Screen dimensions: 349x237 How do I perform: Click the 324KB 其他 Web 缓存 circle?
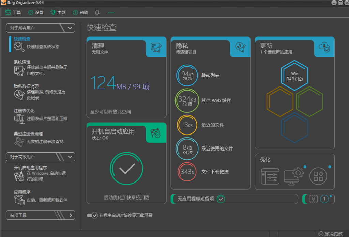coord(187,100)
